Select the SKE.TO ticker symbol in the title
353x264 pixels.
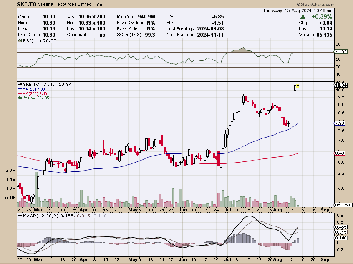point(27,4)
